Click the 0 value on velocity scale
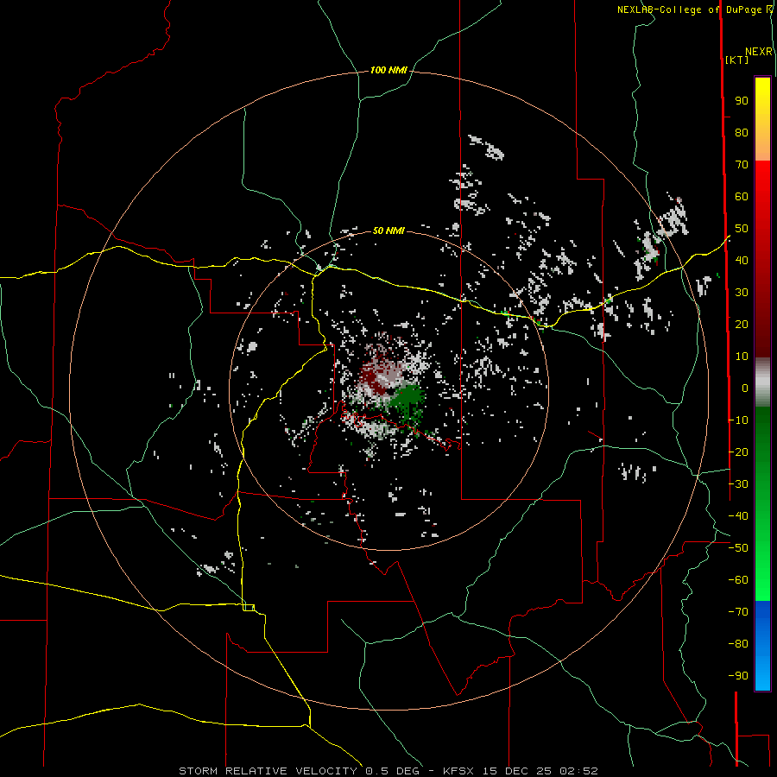The image size is (777, 777). point(745,388)
